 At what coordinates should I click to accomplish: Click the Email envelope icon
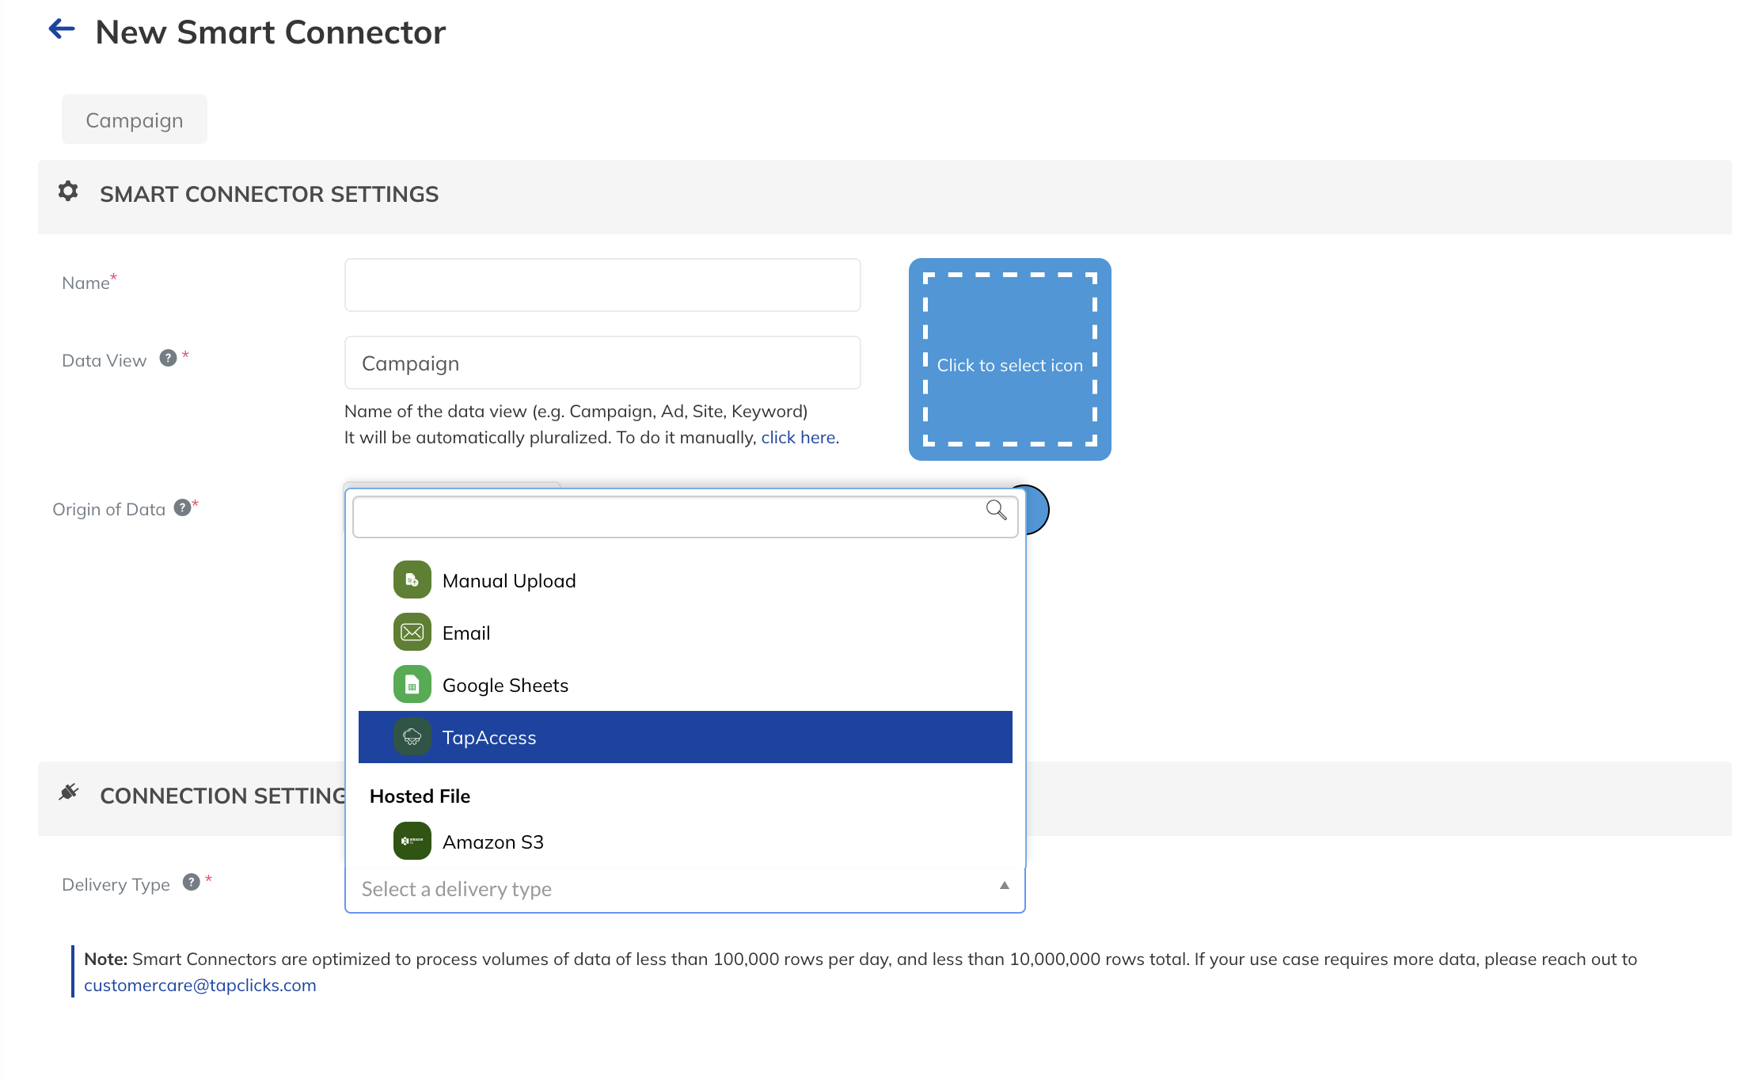[x=412, y=633]
